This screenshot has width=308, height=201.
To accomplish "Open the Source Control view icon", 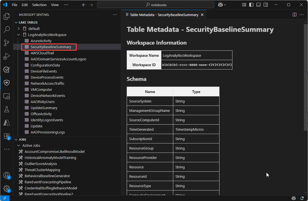I will pyautogui.click(x=7, y=43).
